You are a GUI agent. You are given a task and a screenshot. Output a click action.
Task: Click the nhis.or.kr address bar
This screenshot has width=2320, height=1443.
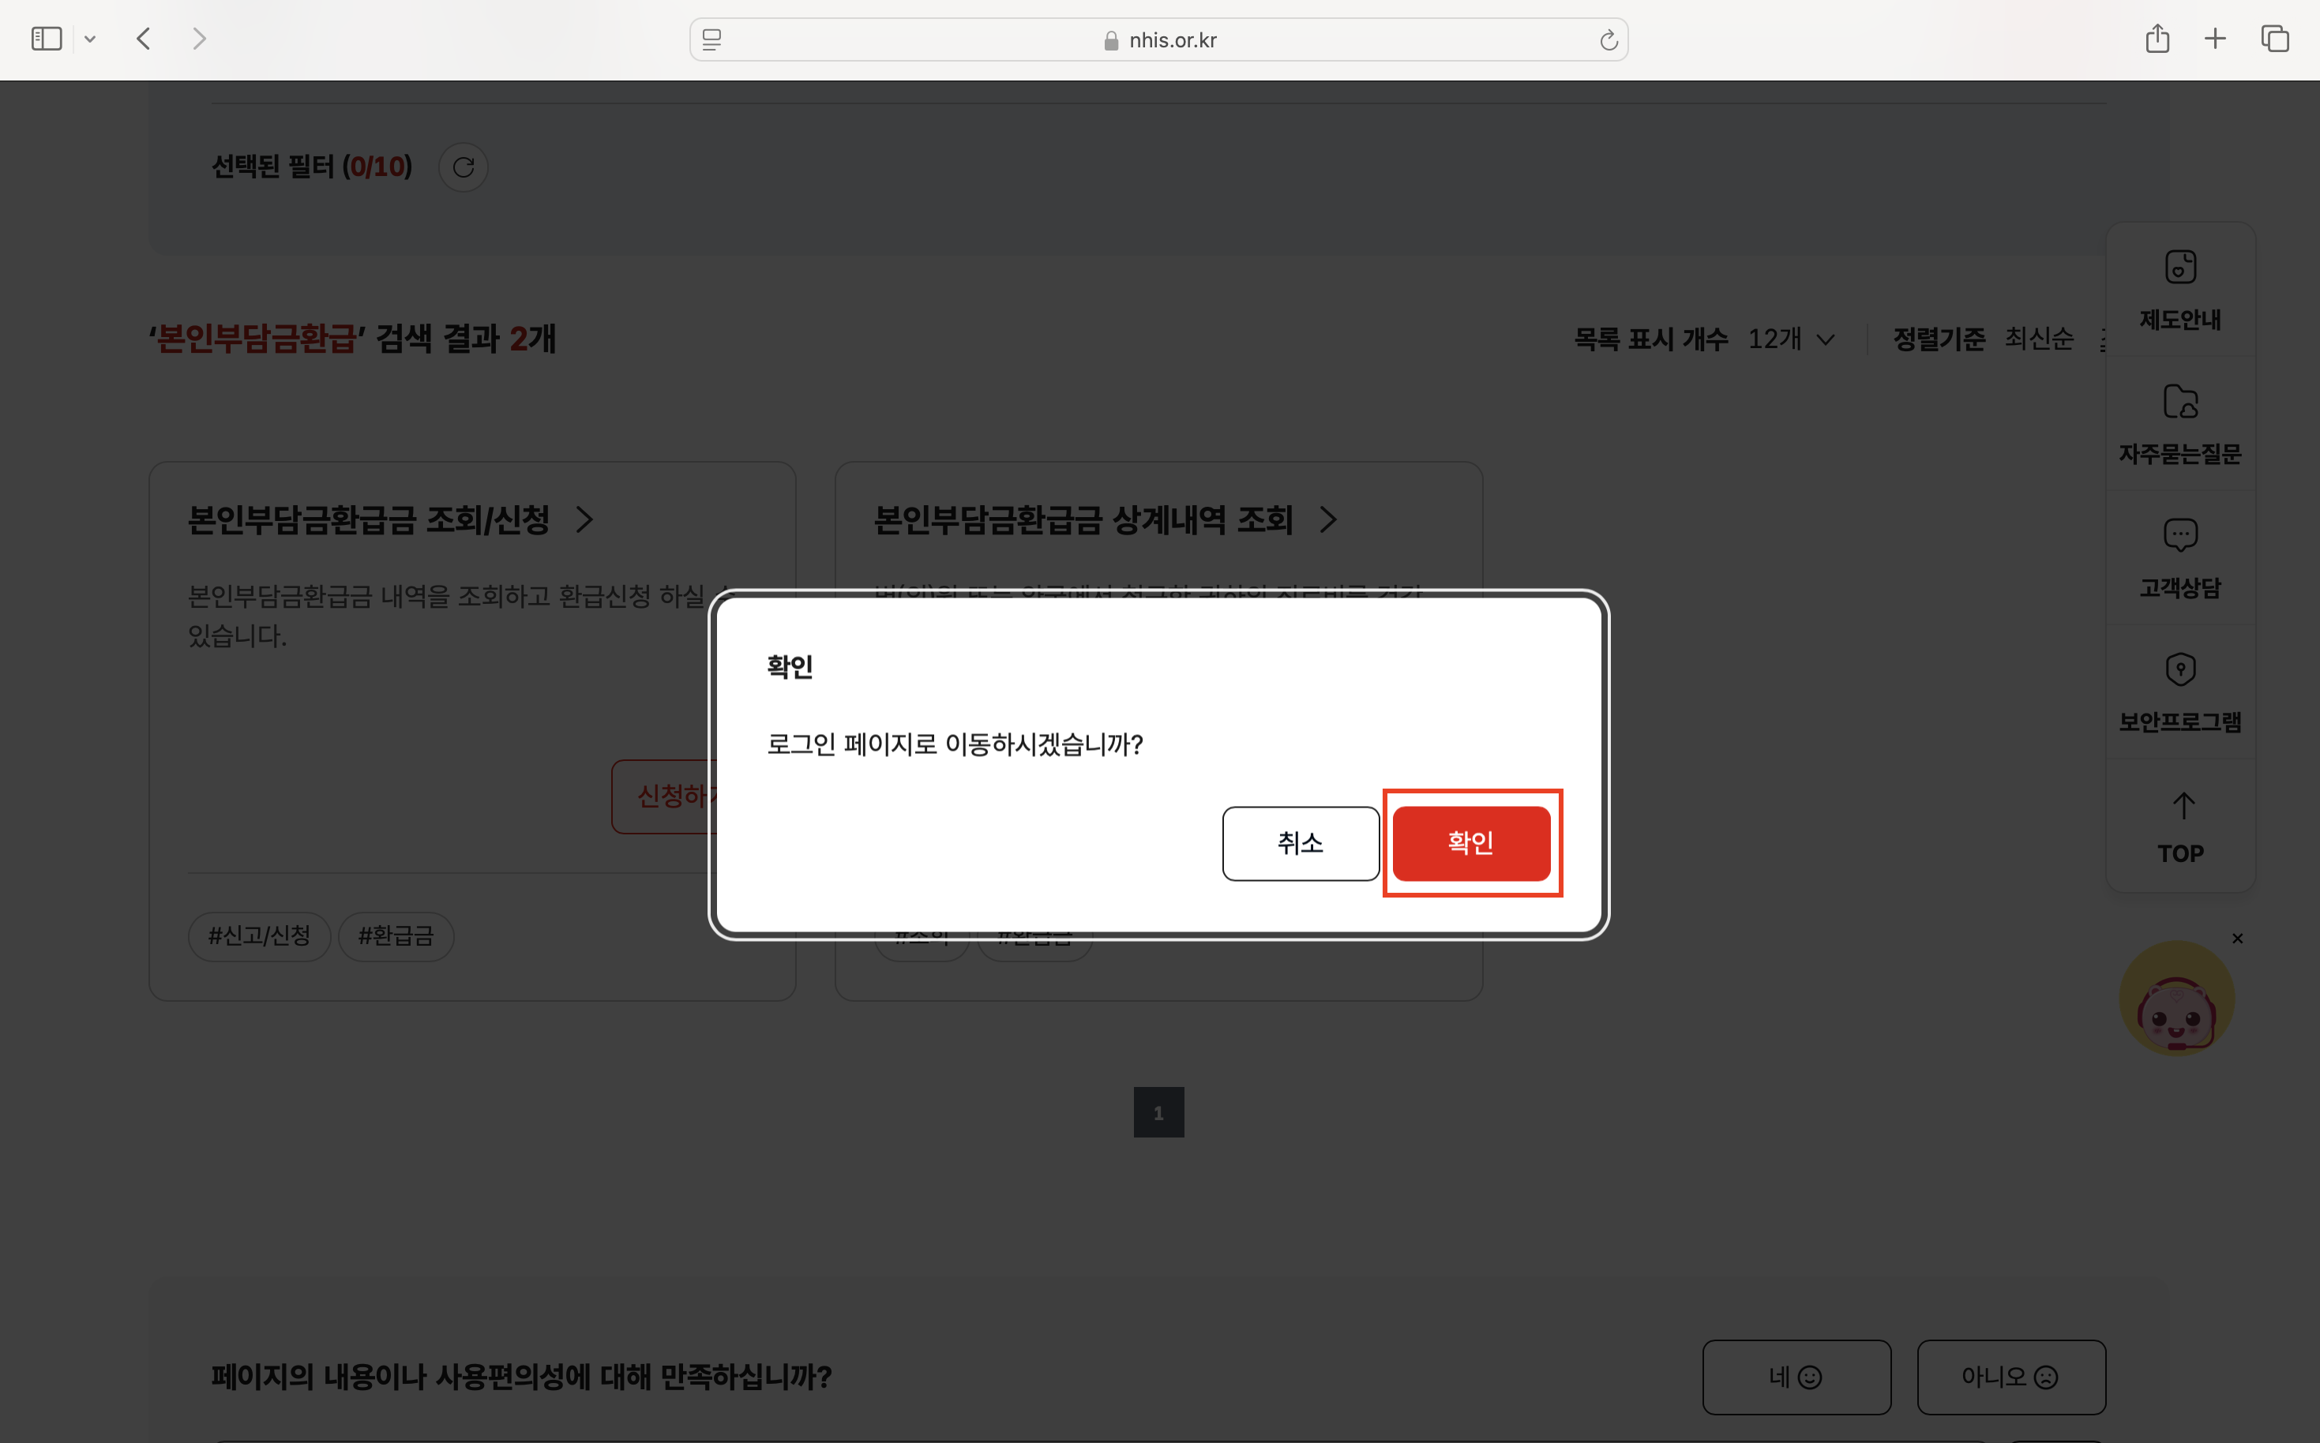tap(1159, 39)
